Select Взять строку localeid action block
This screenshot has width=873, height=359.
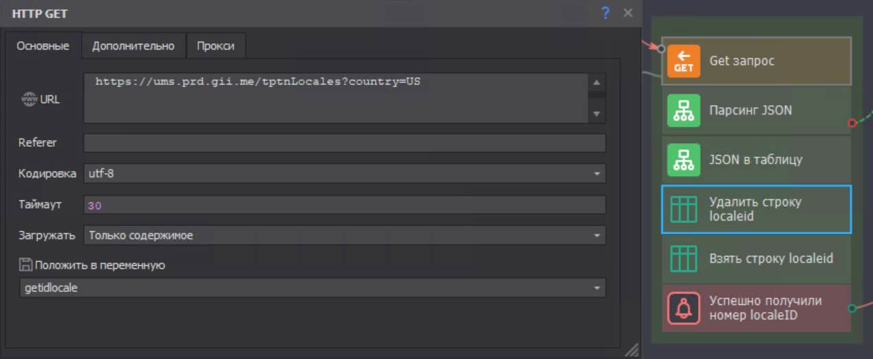pos(756,259)
